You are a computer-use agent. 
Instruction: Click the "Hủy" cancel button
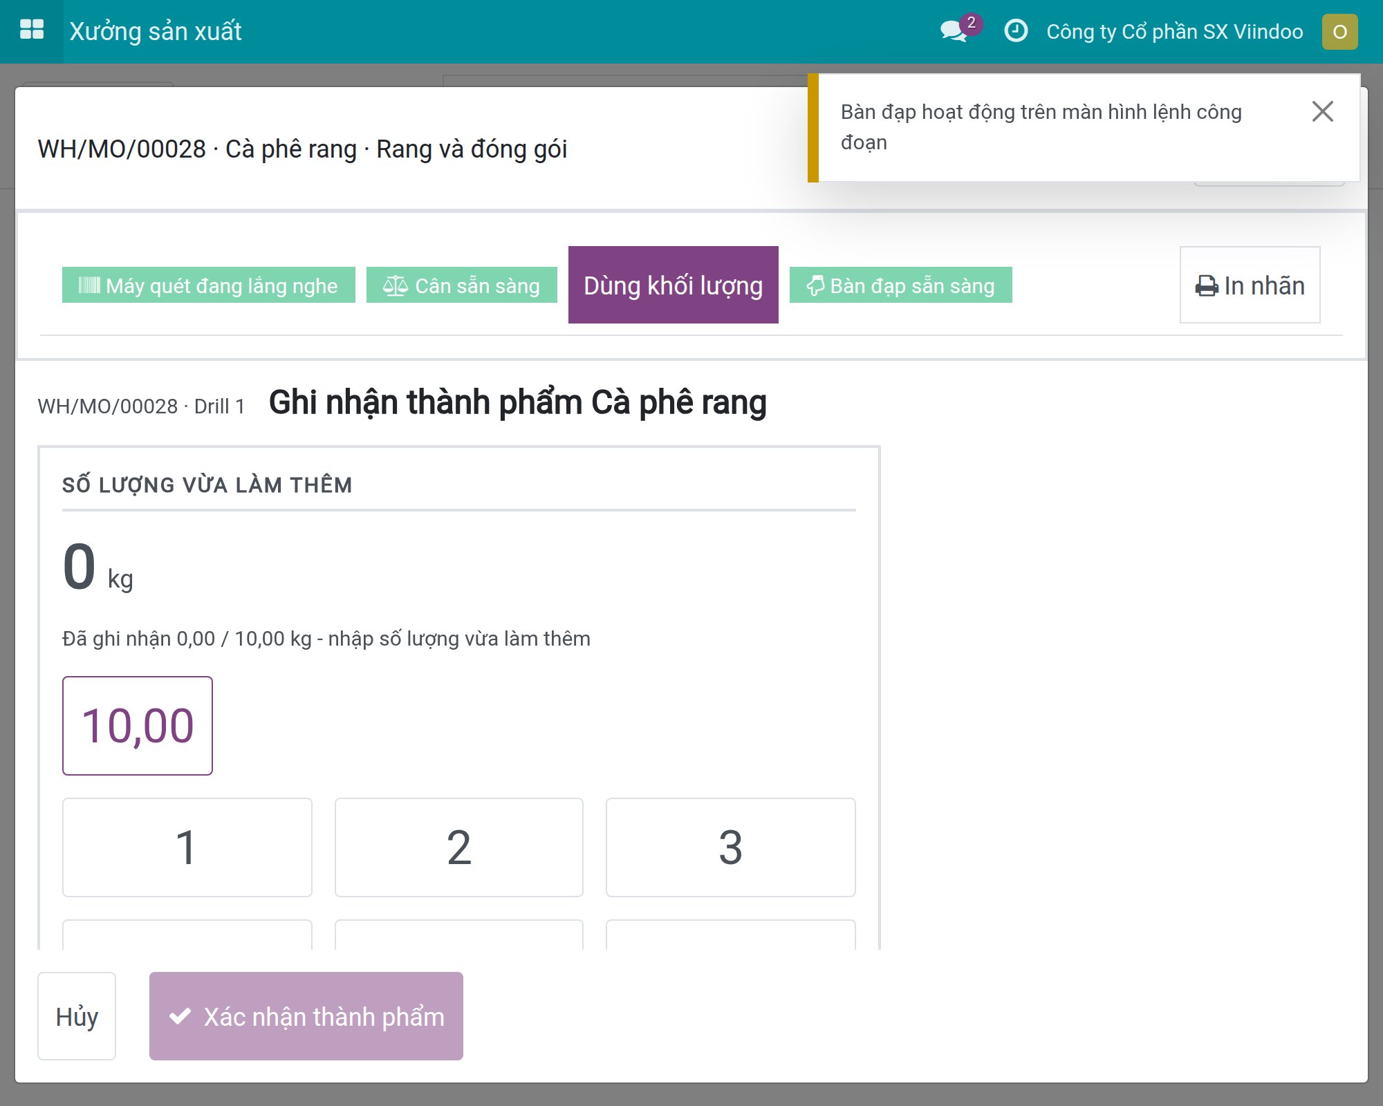[x=77, y=1016]
